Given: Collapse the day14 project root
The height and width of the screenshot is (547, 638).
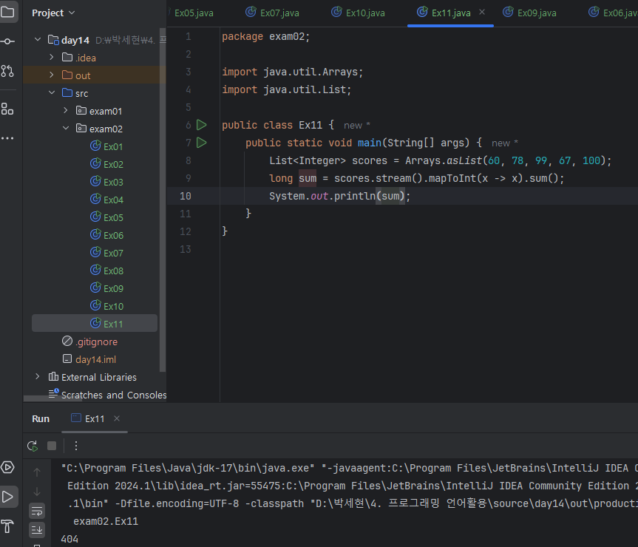Looking at the screenshot, I should click(x=38, y=39).
